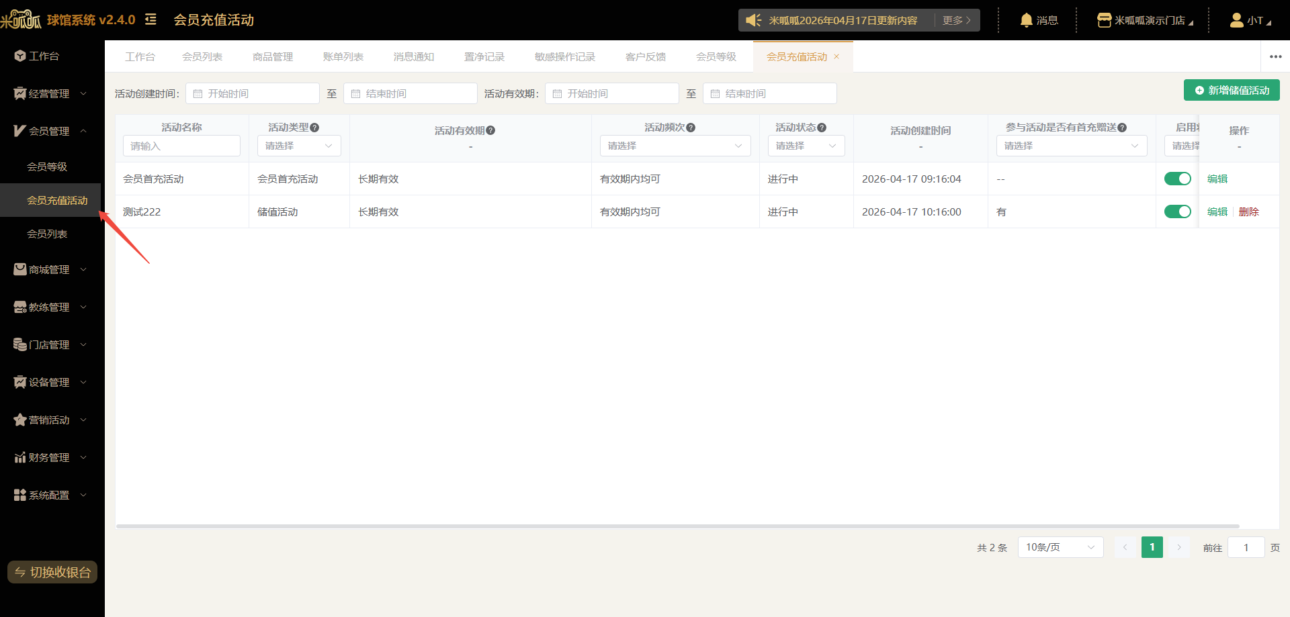Open the 活动类型 filter dropdown
Image resolution: width=1290 pixels, height=617 pixels.
pos(299,146)
